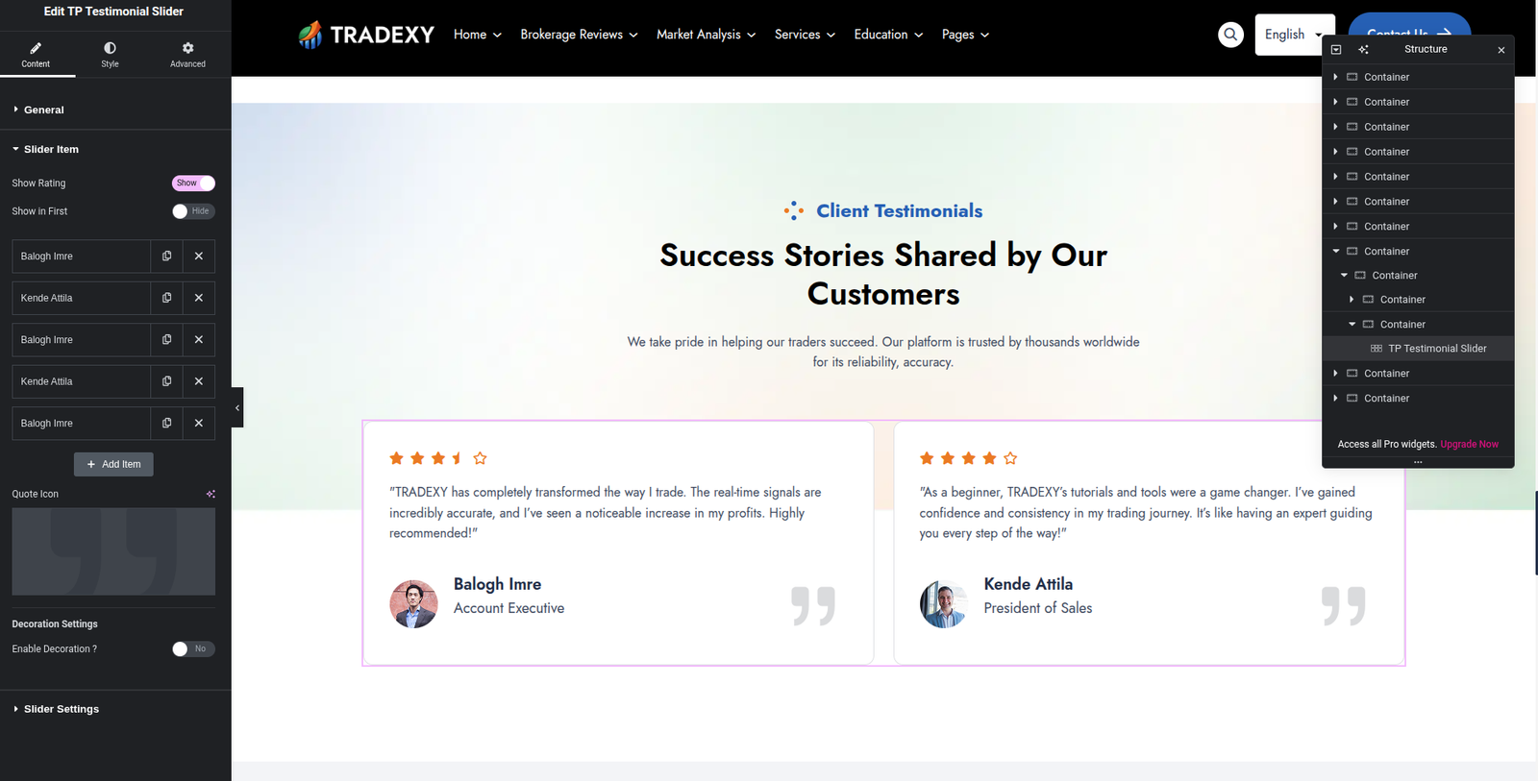Open the Brokerage Reviews menu

click(579, 35)
